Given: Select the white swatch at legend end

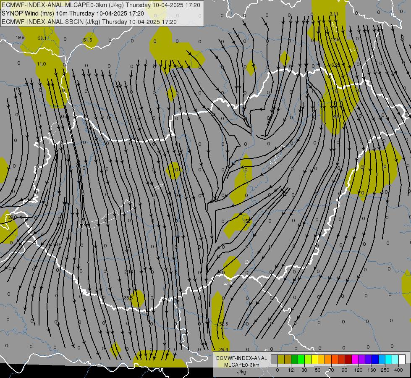Looking at the screenshot, I should pyautogui.click(x=402, y=359).
